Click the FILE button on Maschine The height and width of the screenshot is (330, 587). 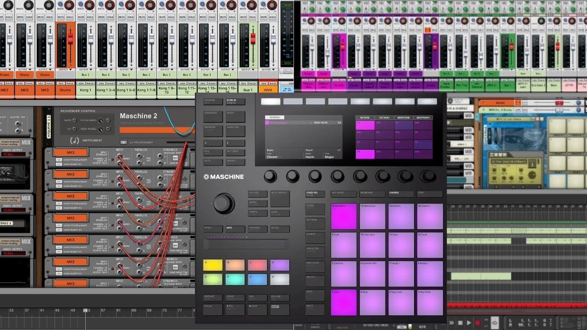pyautogui.click(x=213, y=152)
